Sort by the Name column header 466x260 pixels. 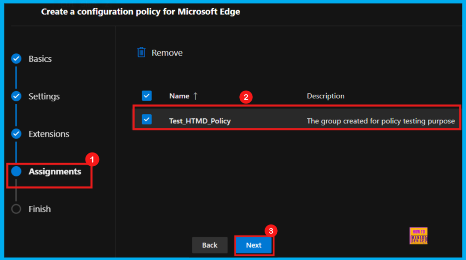(x=179, y=96)
